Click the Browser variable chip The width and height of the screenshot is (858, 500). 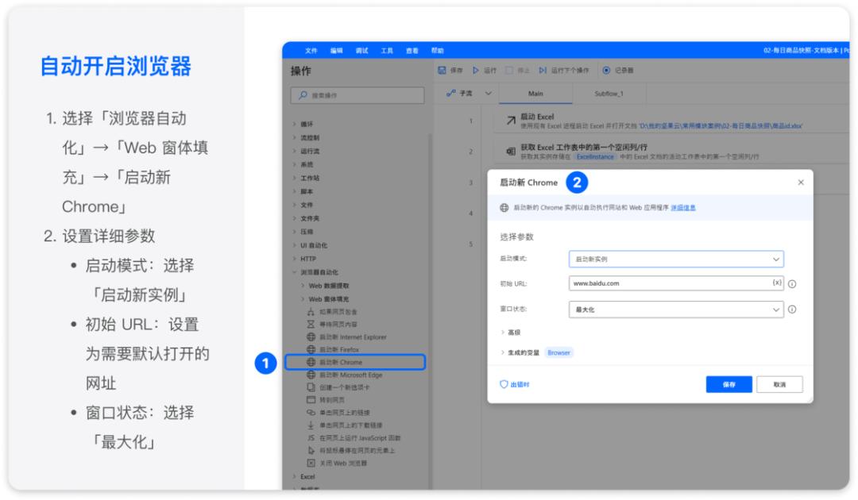coord(558,352)
